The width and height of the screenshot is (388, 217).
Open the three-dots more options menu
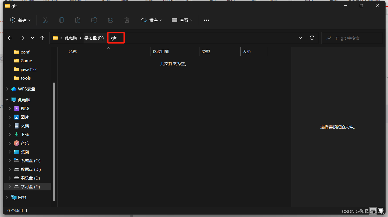pyautogui.click(x=207, y=20)
